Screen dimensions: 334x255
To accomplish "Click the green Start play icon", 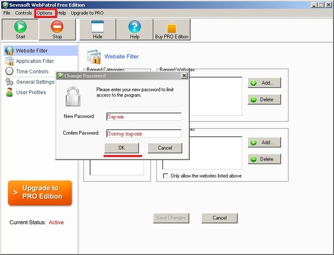I will coord(20,27).
